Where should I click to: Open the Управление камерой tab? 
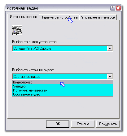[98, 17]
